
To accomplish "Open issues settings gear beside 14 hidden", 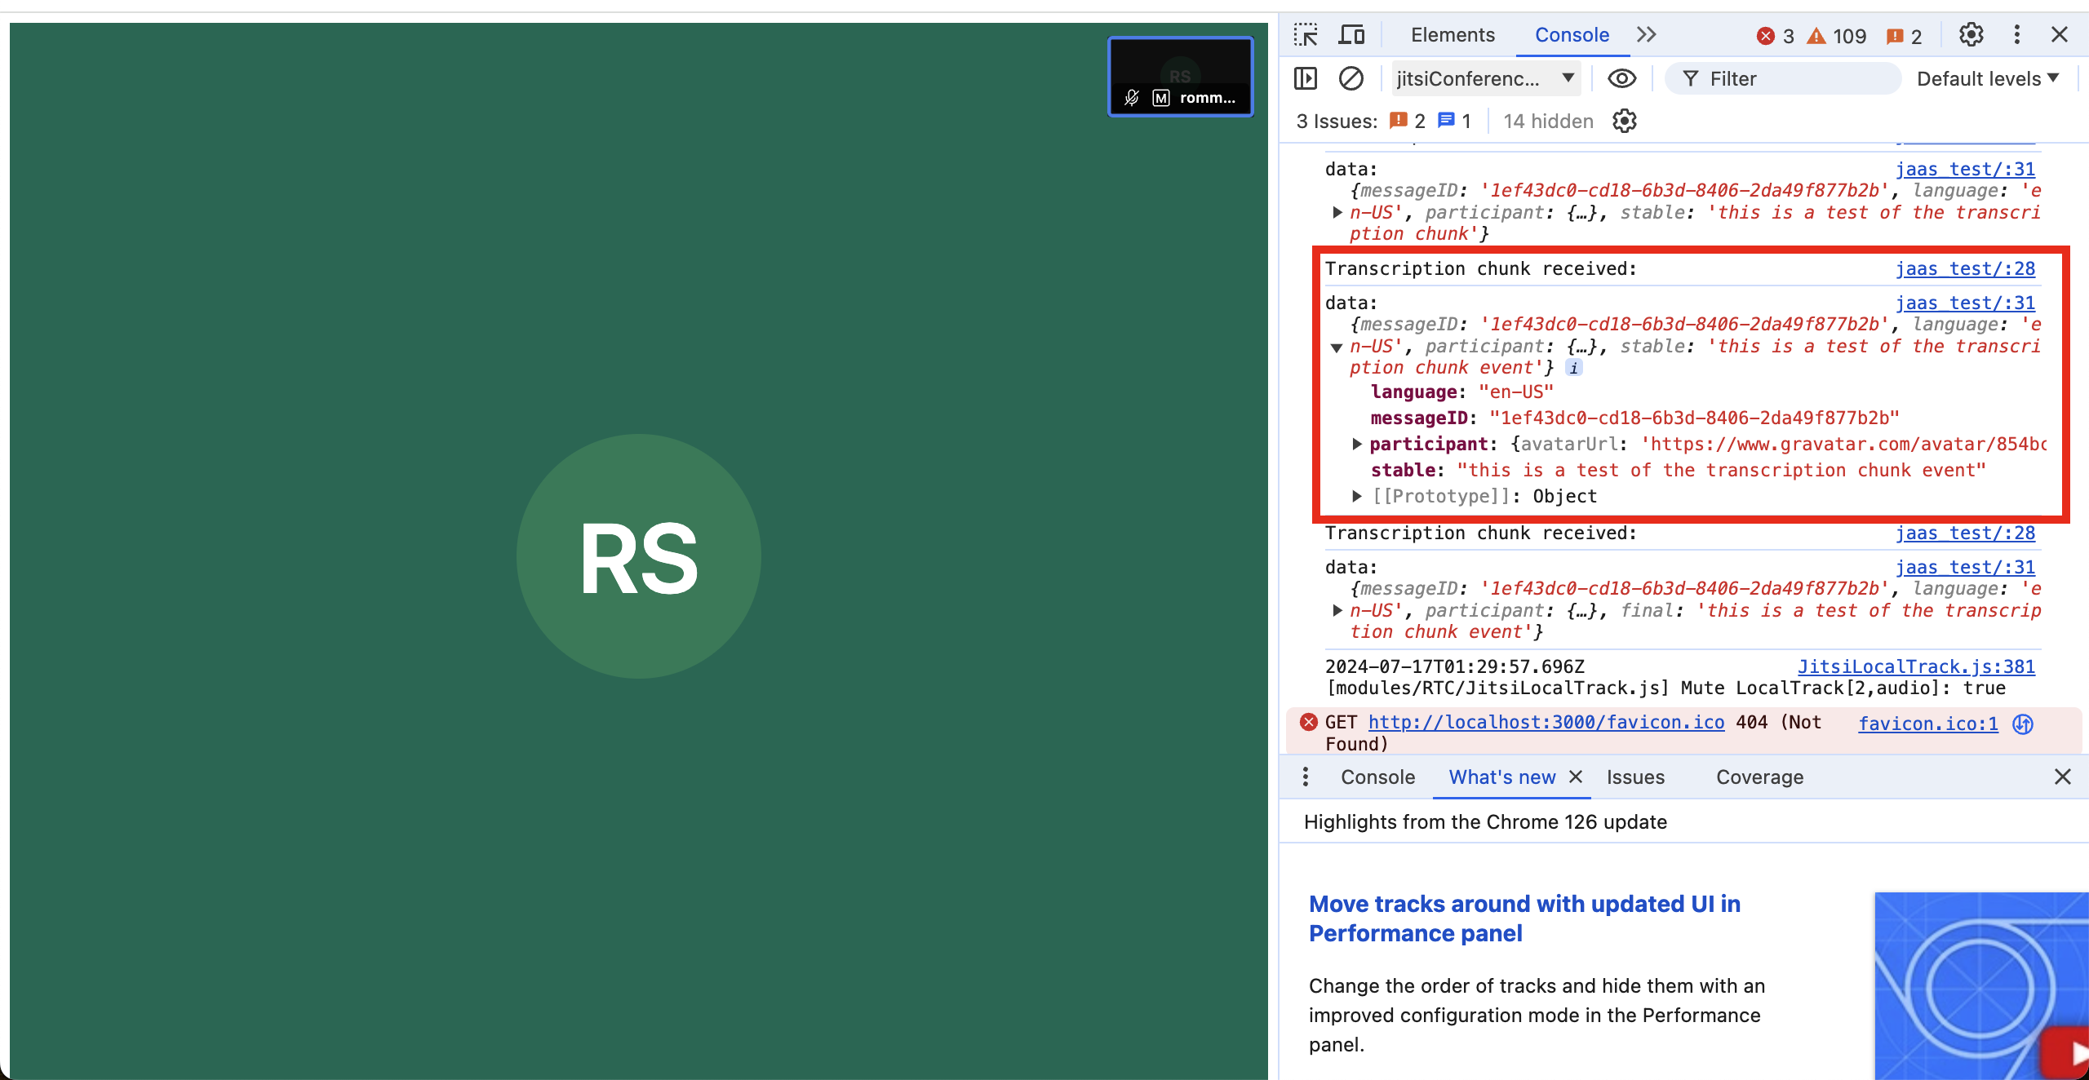I will click(1625, 122).
